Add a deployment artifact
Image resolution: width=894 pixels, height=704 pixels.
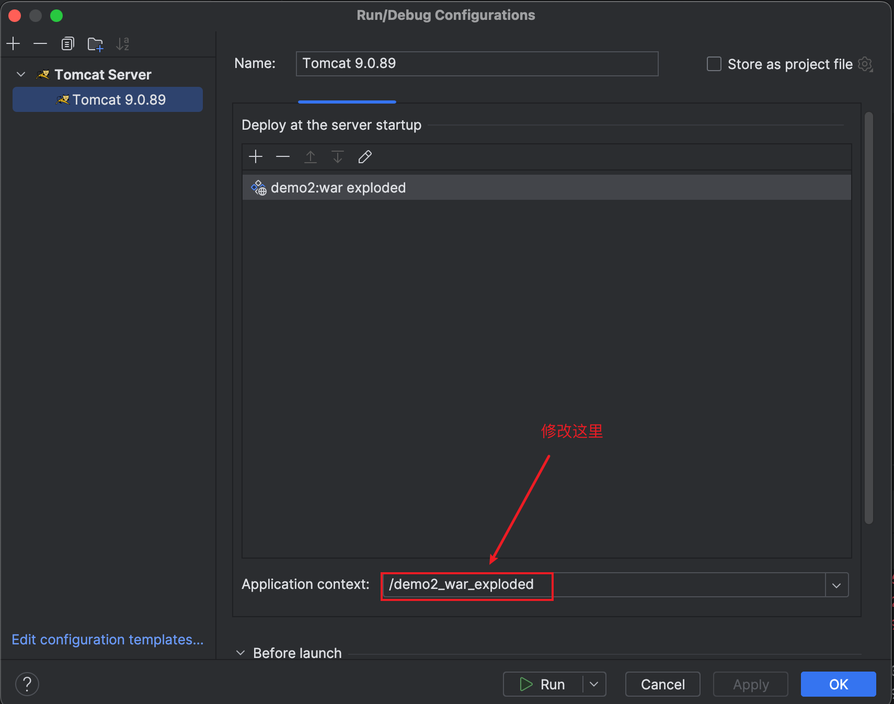[x=256, y=156]
